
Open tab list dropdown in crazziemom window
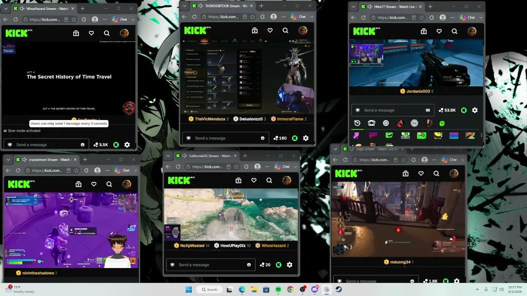click(9, 160)
